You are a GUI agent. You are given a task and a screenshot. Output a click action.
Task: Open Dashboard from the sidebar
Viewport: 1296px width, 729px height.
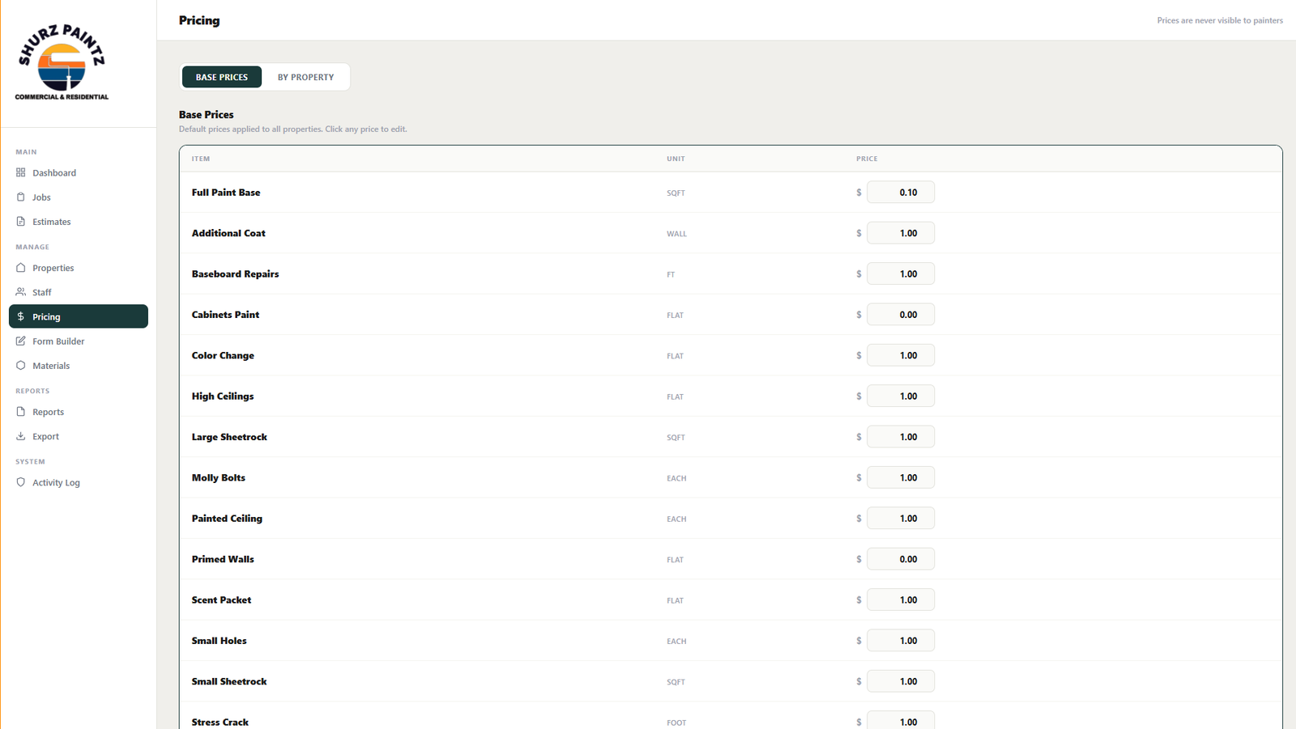pyautogui.click(x=54, y=173)
